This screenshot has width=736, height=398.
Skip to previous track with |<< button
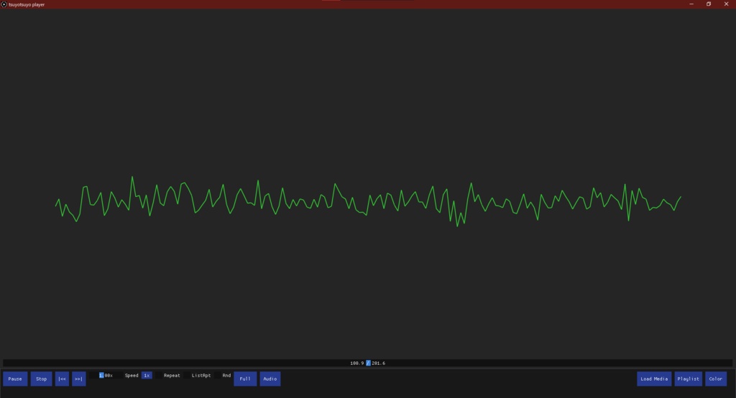click(x=62, y=379)
